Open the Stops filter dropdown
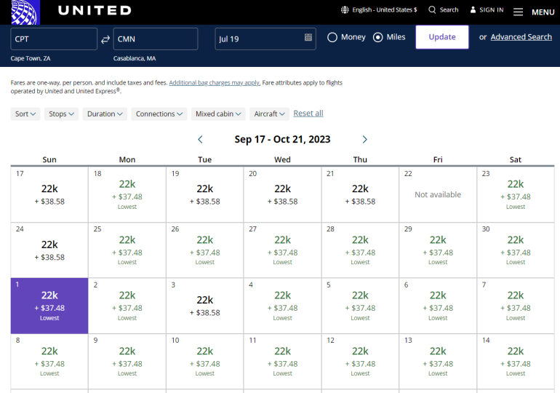 [x=62, y=114]
